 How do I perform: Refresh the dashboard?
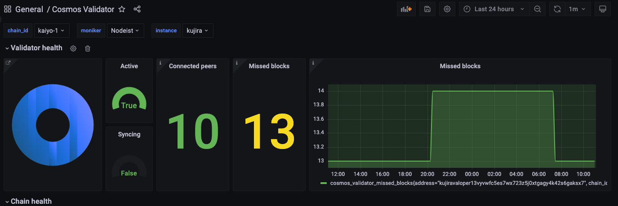pyautogui.click(x=557, y=9)
